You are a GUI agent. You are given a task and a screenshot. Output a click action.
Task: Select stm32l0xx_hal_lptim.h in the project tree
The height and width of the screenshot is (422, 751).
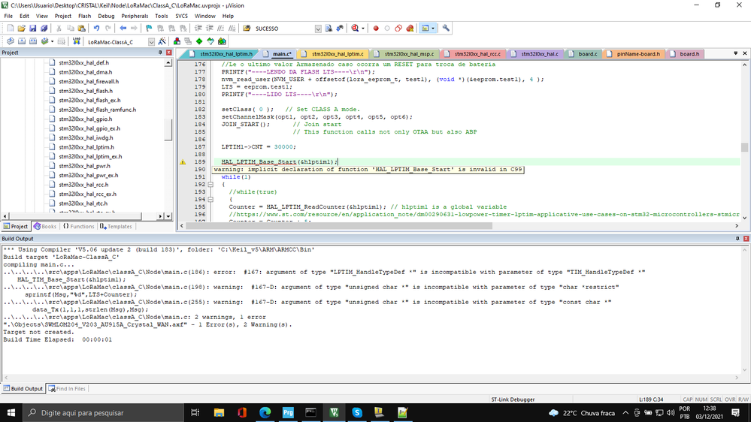click(86, 147)
